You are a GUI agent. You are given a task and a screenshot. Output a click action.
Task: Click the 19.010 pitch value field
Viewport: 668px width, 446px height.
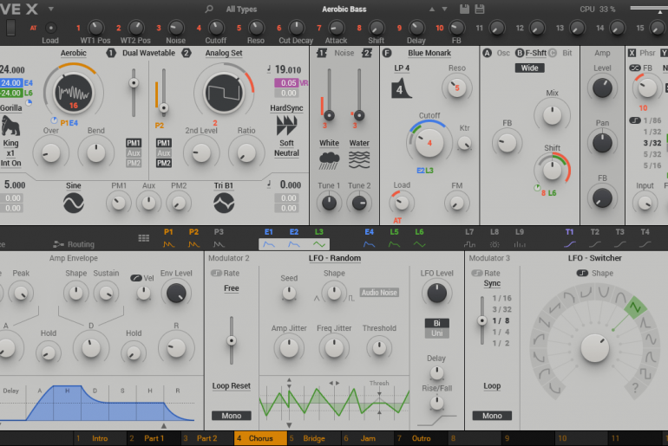click(288, 69)
